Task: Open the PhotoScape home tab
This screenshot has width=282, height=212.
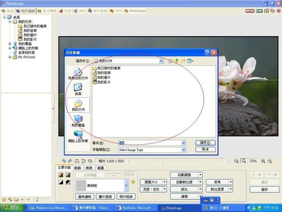Action: tap(135, 11)
